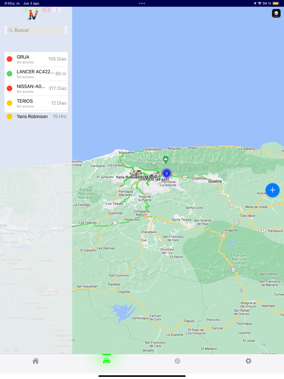Click the Caucagua town label
Viewport: 284px width, 379px height.
248,216
